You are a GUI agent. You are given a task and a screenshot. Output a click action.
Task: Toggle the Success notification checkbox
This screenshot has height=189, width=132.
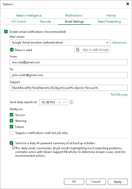coord(11,115)
